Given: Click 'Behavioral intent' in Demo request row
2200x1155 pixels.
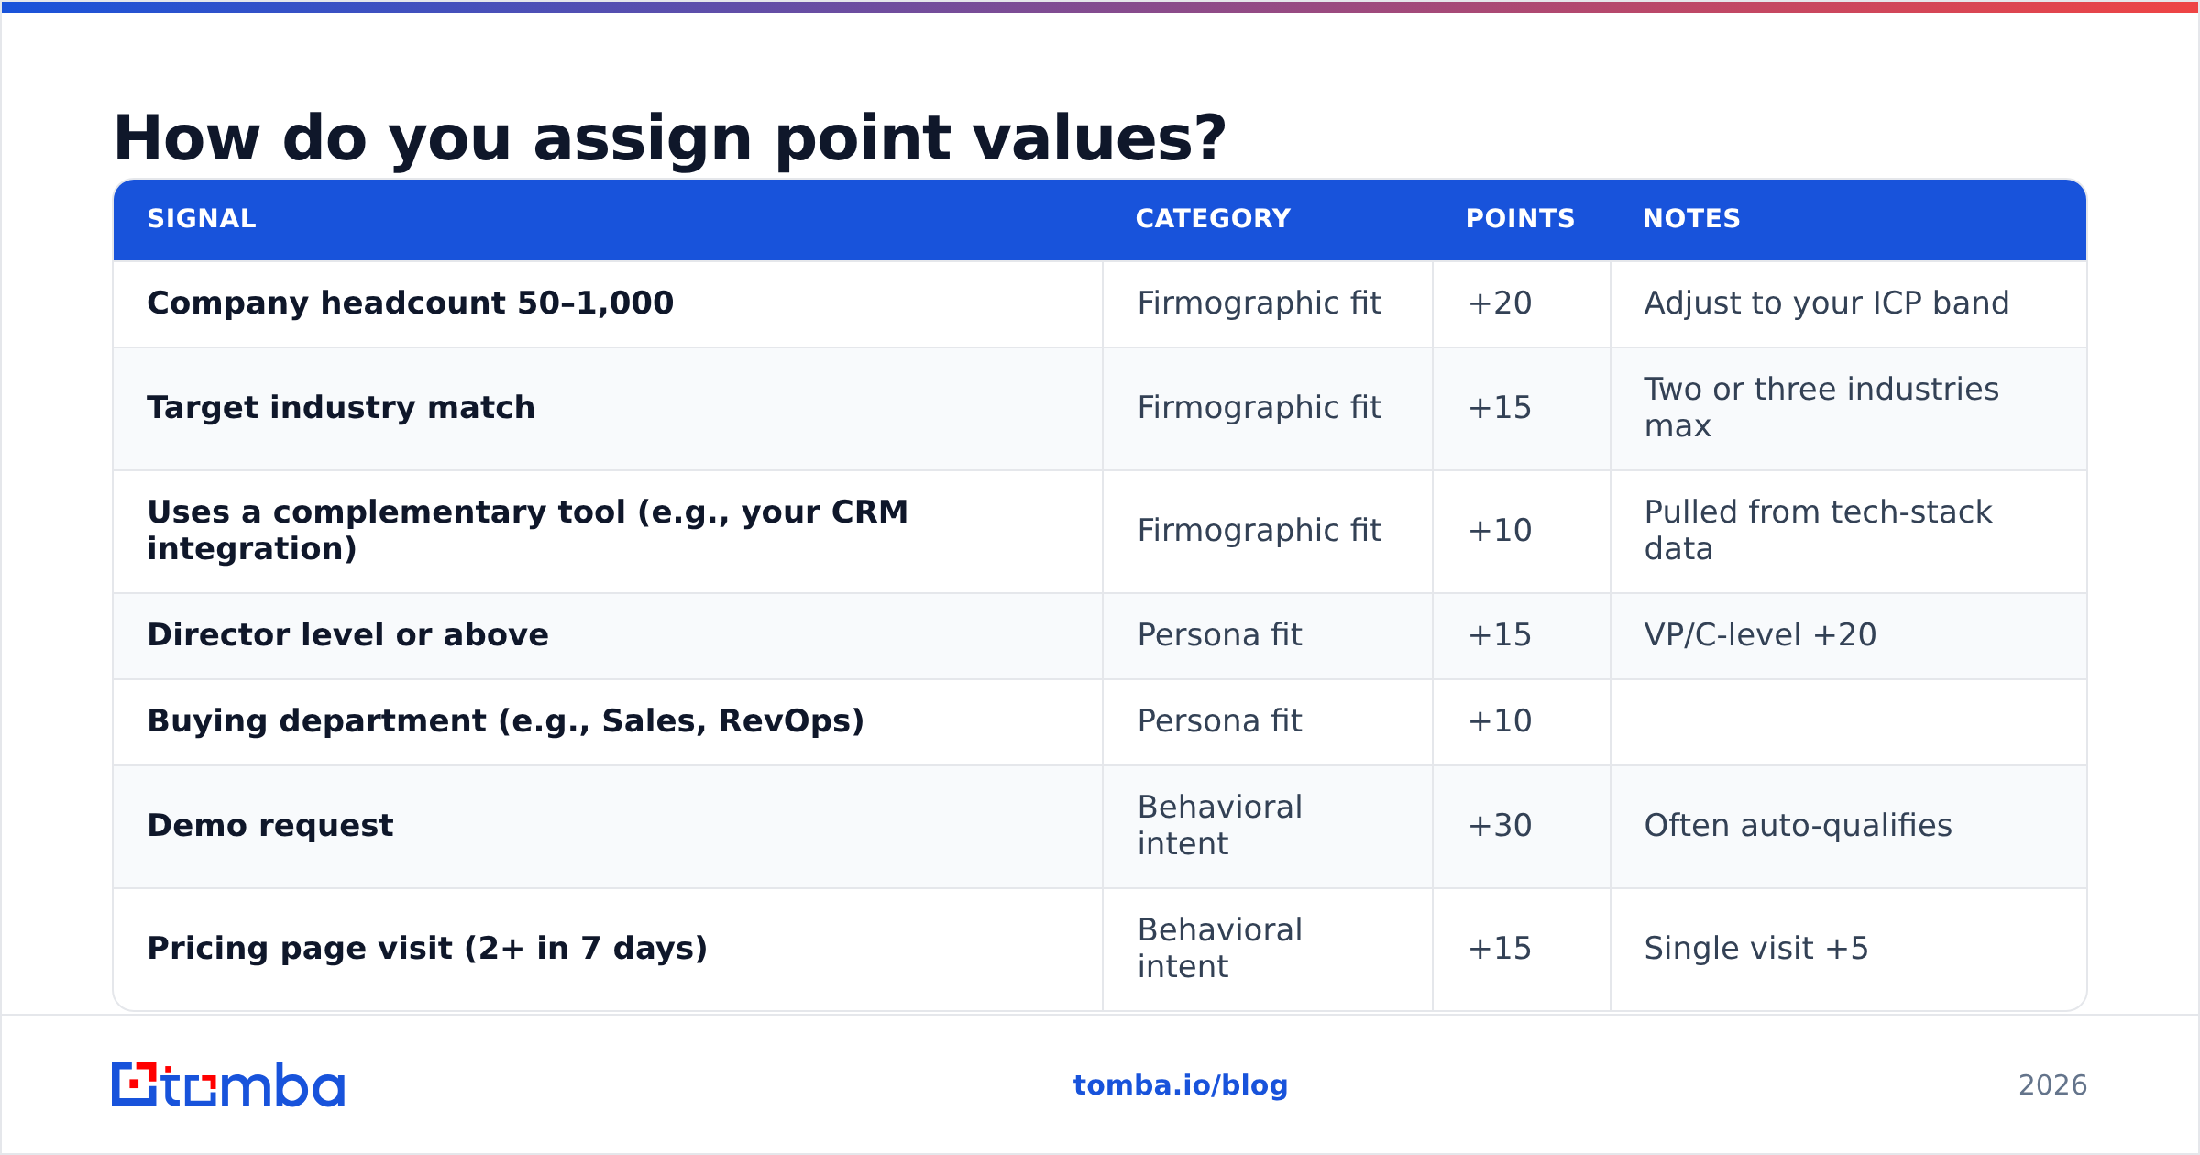Looking at the screenshot, I should pyautogui.click(x=1220, y=826).
